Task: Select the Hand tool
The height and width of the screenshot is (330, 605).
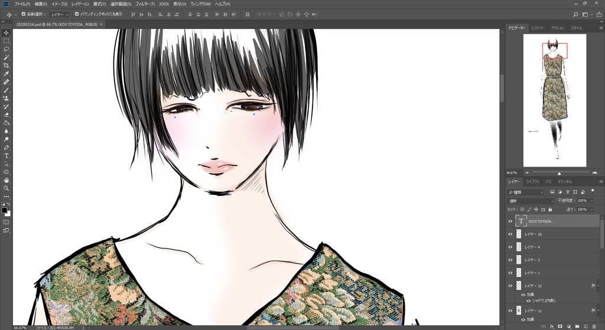Action: (x=6, y=181)
